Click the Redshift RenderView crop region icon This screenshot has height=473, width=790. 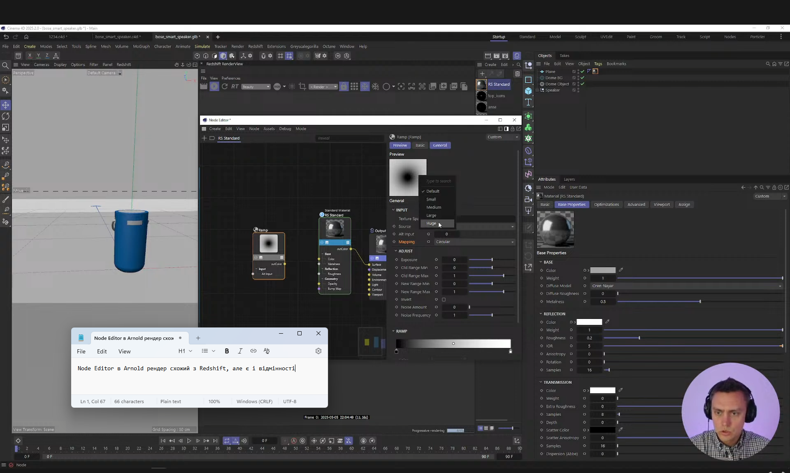(x=302, y=86)
